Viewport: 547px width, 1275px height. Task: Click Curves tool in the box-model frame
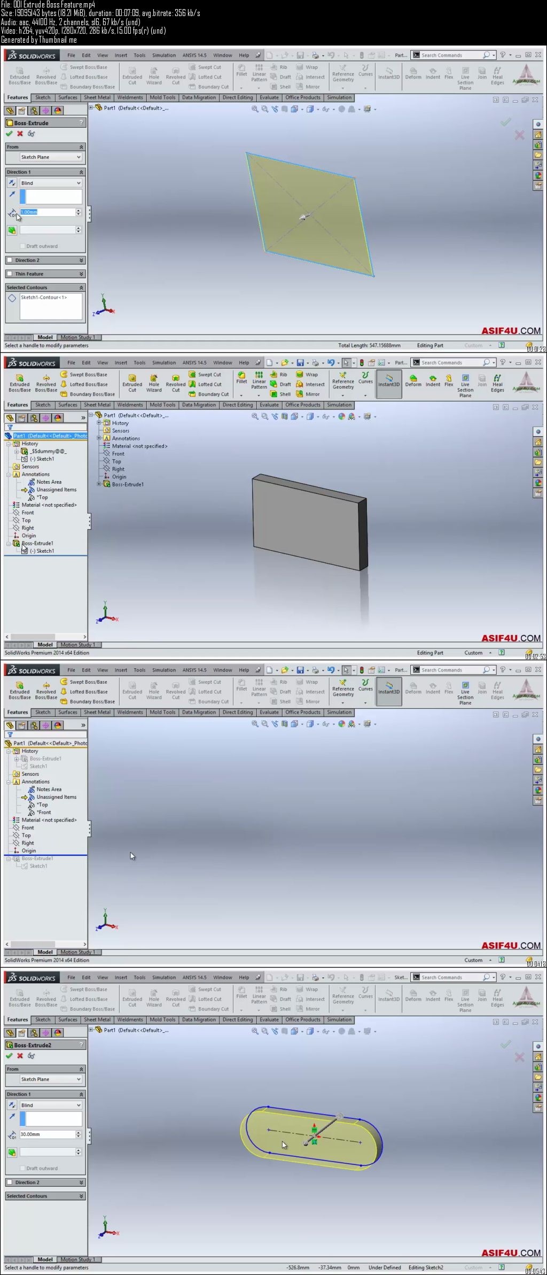[365, 378]
